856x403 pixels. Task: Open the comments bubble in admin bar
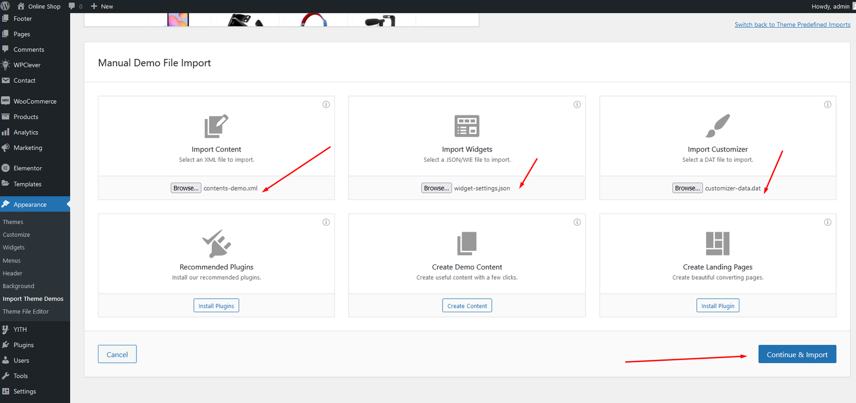[75, 6]
